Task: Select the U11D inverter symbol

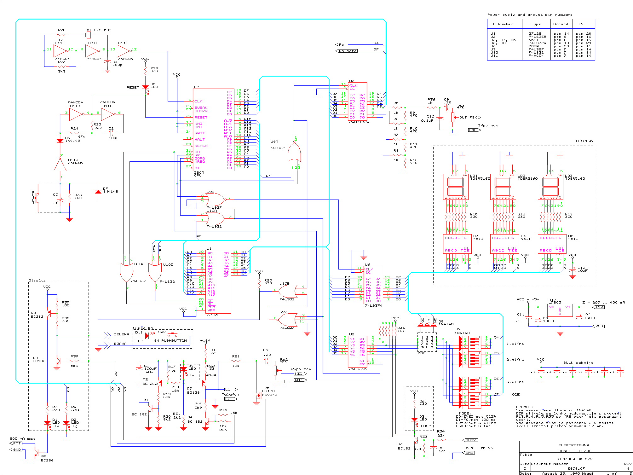Action: coord(92,50)
